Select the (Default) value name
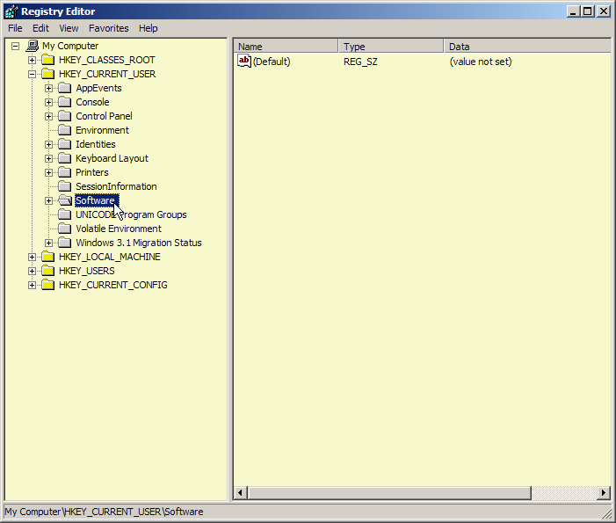The width and height of the screenshot is (616, 523). 272,62
